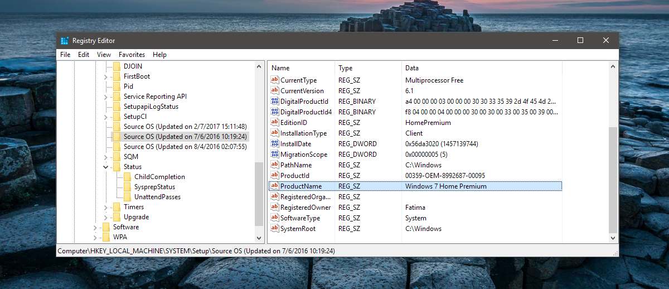Click the SysprepStatus folder icon
The height and width of the screenshot is (289, 669).
point(128,187)
